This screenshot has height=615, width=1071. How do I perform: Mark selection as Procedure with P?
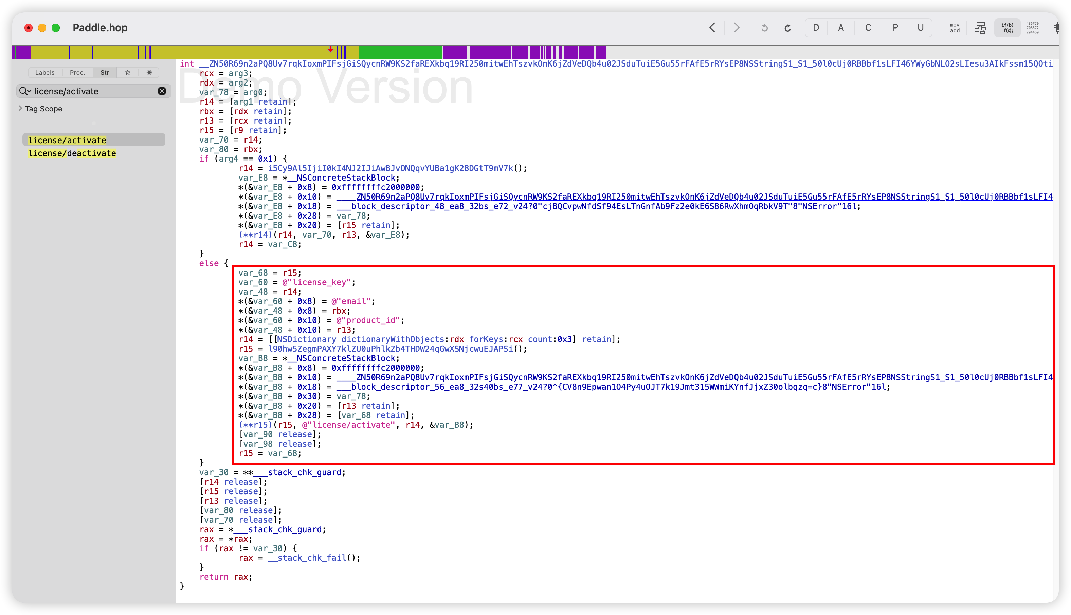tap(895, 28)
